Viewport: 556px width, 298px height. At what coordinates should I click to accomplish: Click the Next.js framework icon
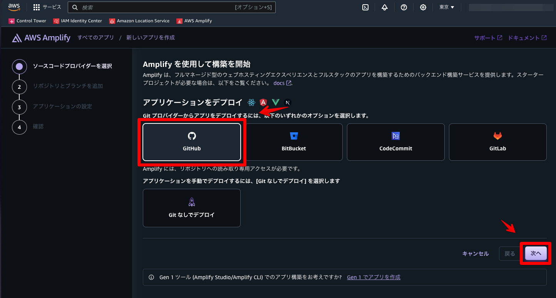tap(287, 103)
